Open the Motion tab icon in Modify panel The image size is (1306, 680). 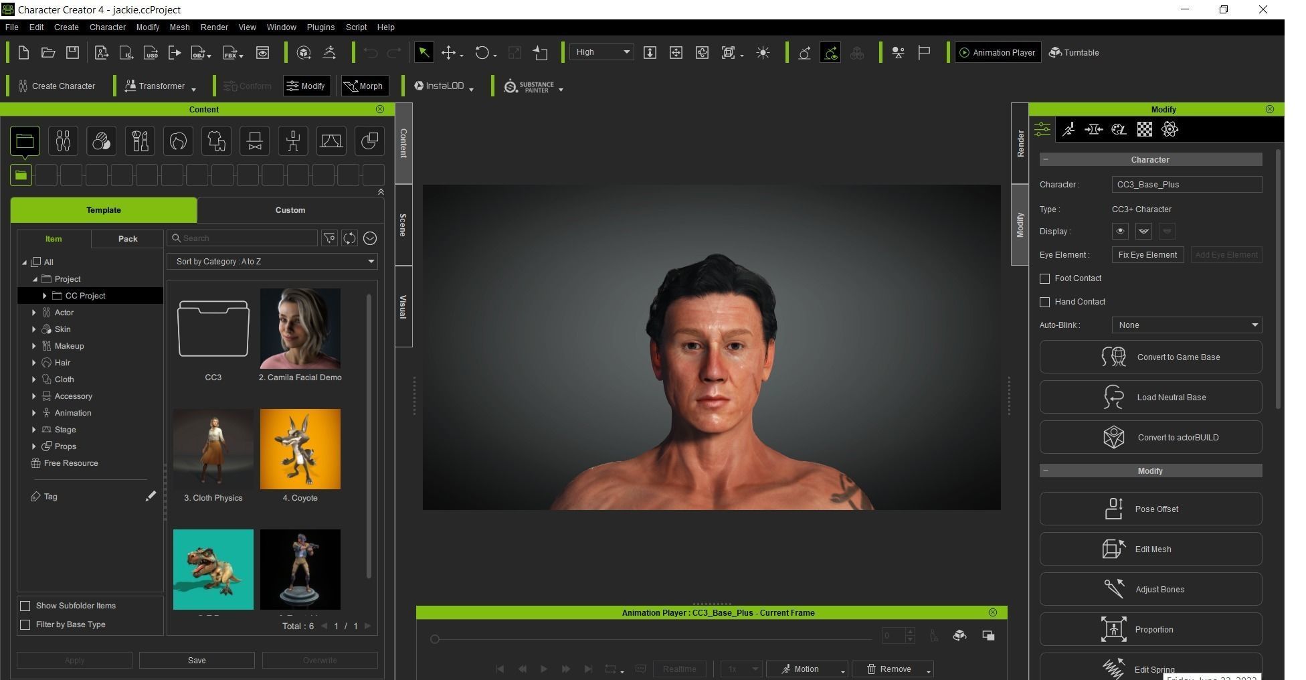pos(1068,130)
